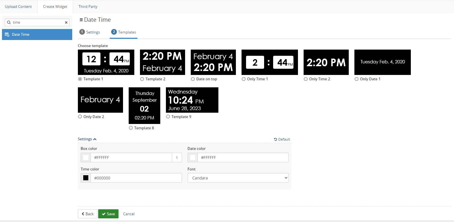Reset settings with the Default link
The height and width of the screenshot is (222, 454).
pos(282,139)
